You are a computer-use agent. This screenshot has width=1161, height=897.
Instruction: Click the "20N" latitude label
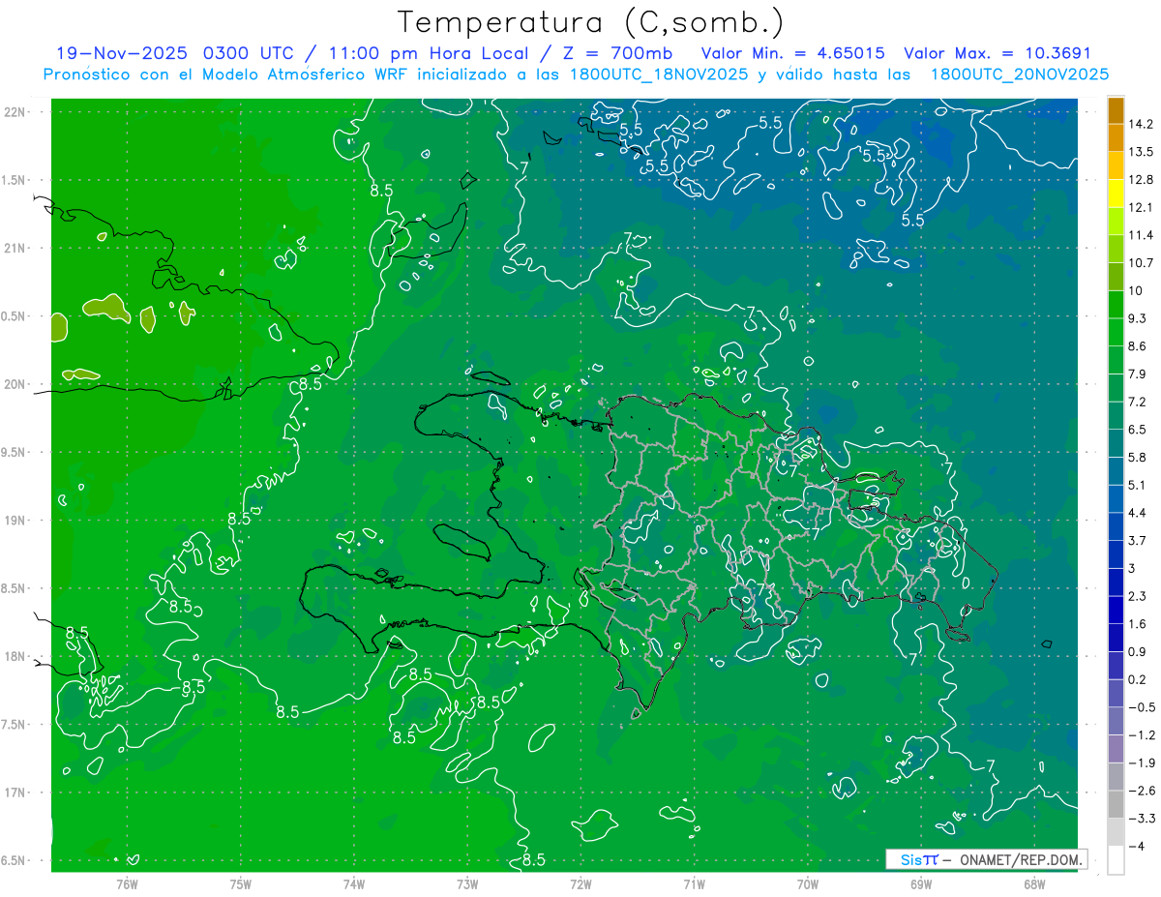(15, 384)
